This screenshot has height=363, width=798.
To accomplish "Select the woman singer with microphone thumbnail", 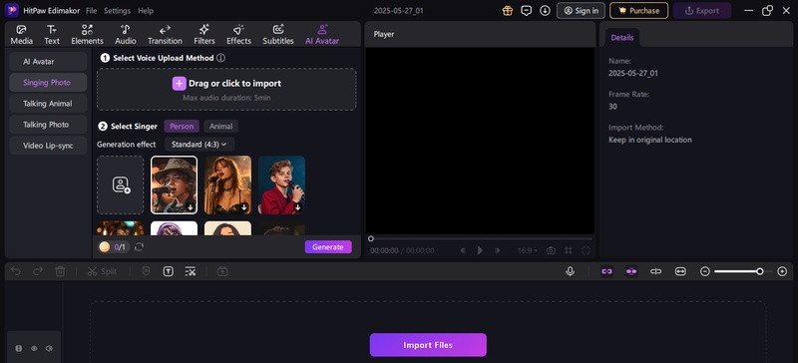I will pyautogui.click(x=228, y=184).
